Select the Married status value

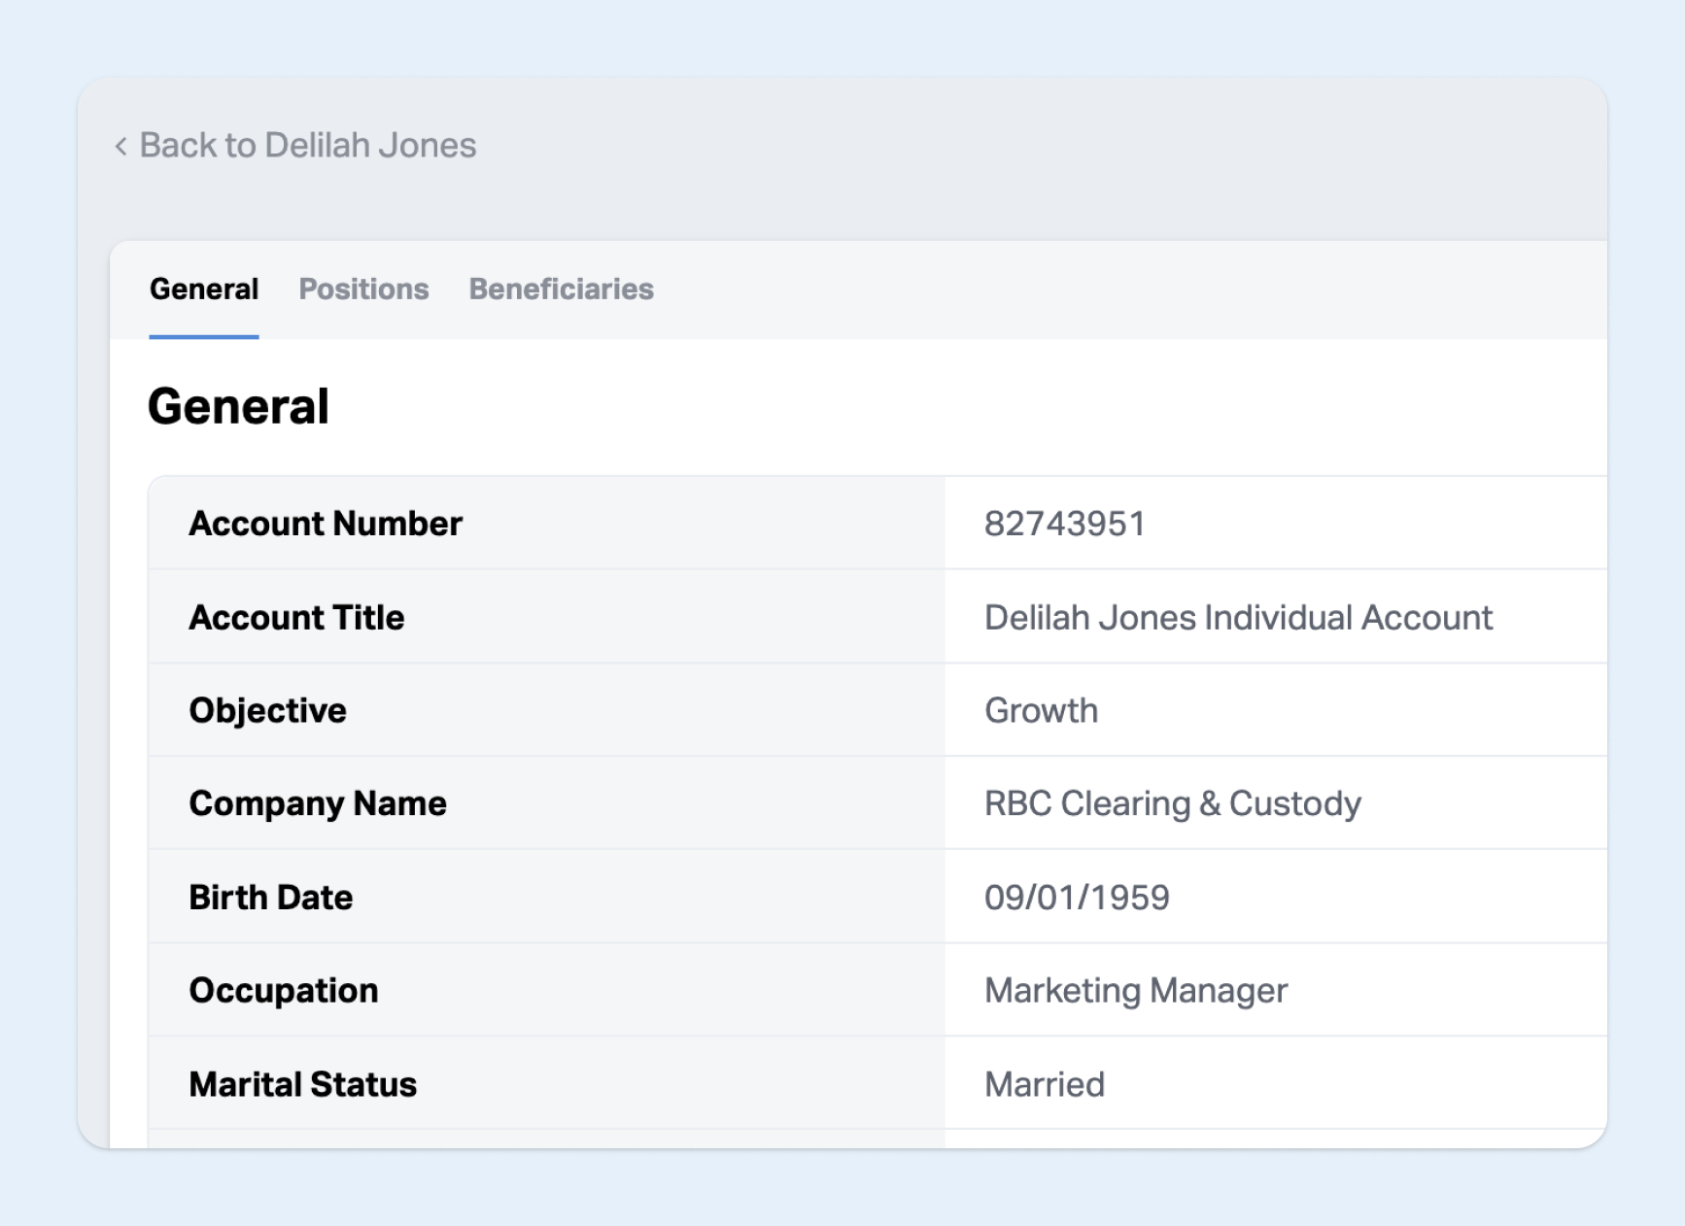(1045, 1084)
